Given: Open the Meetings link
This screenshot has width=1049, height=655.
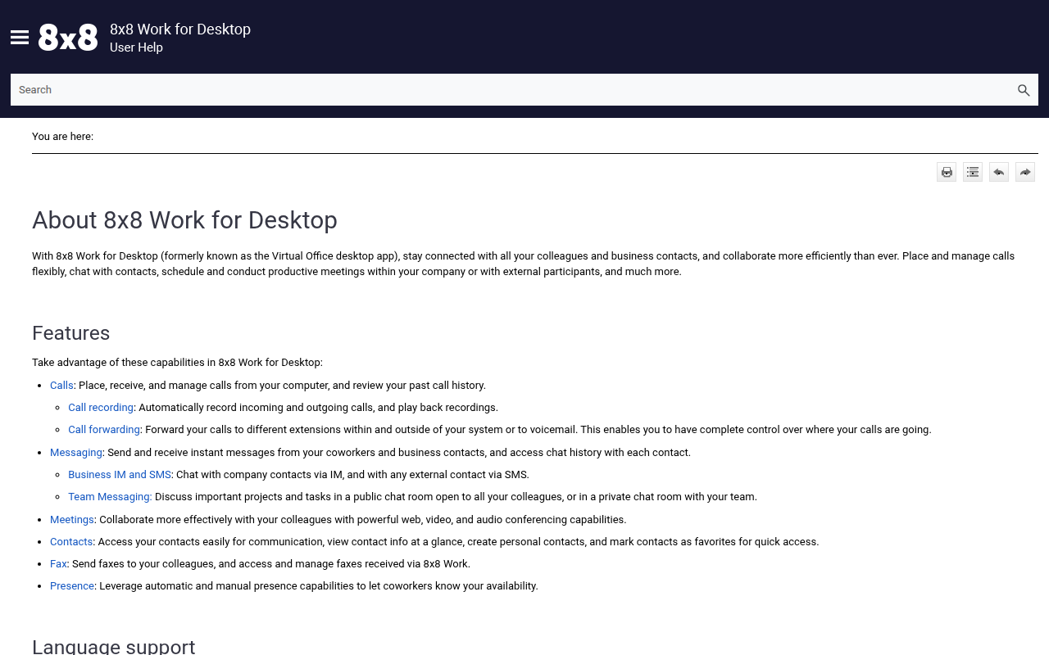Looking at the screenshot, I should point(72,520).
